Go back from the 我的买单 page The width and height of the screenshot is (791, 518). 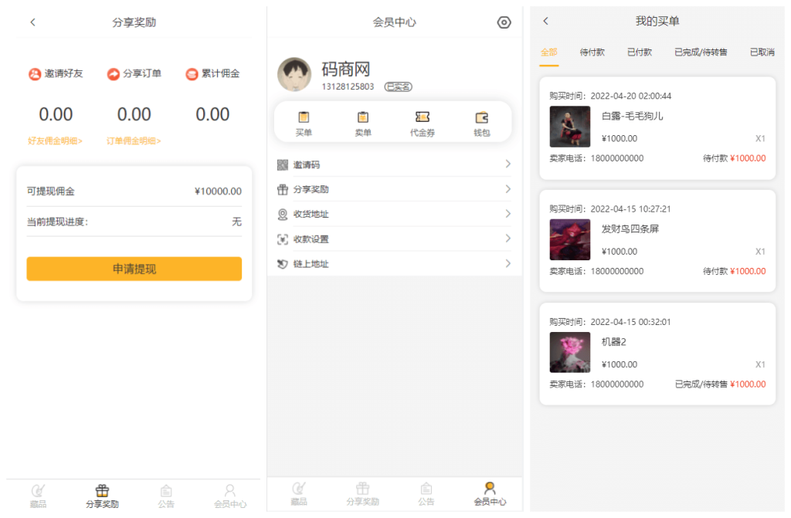pyautogui.click(x=545, y=21)
